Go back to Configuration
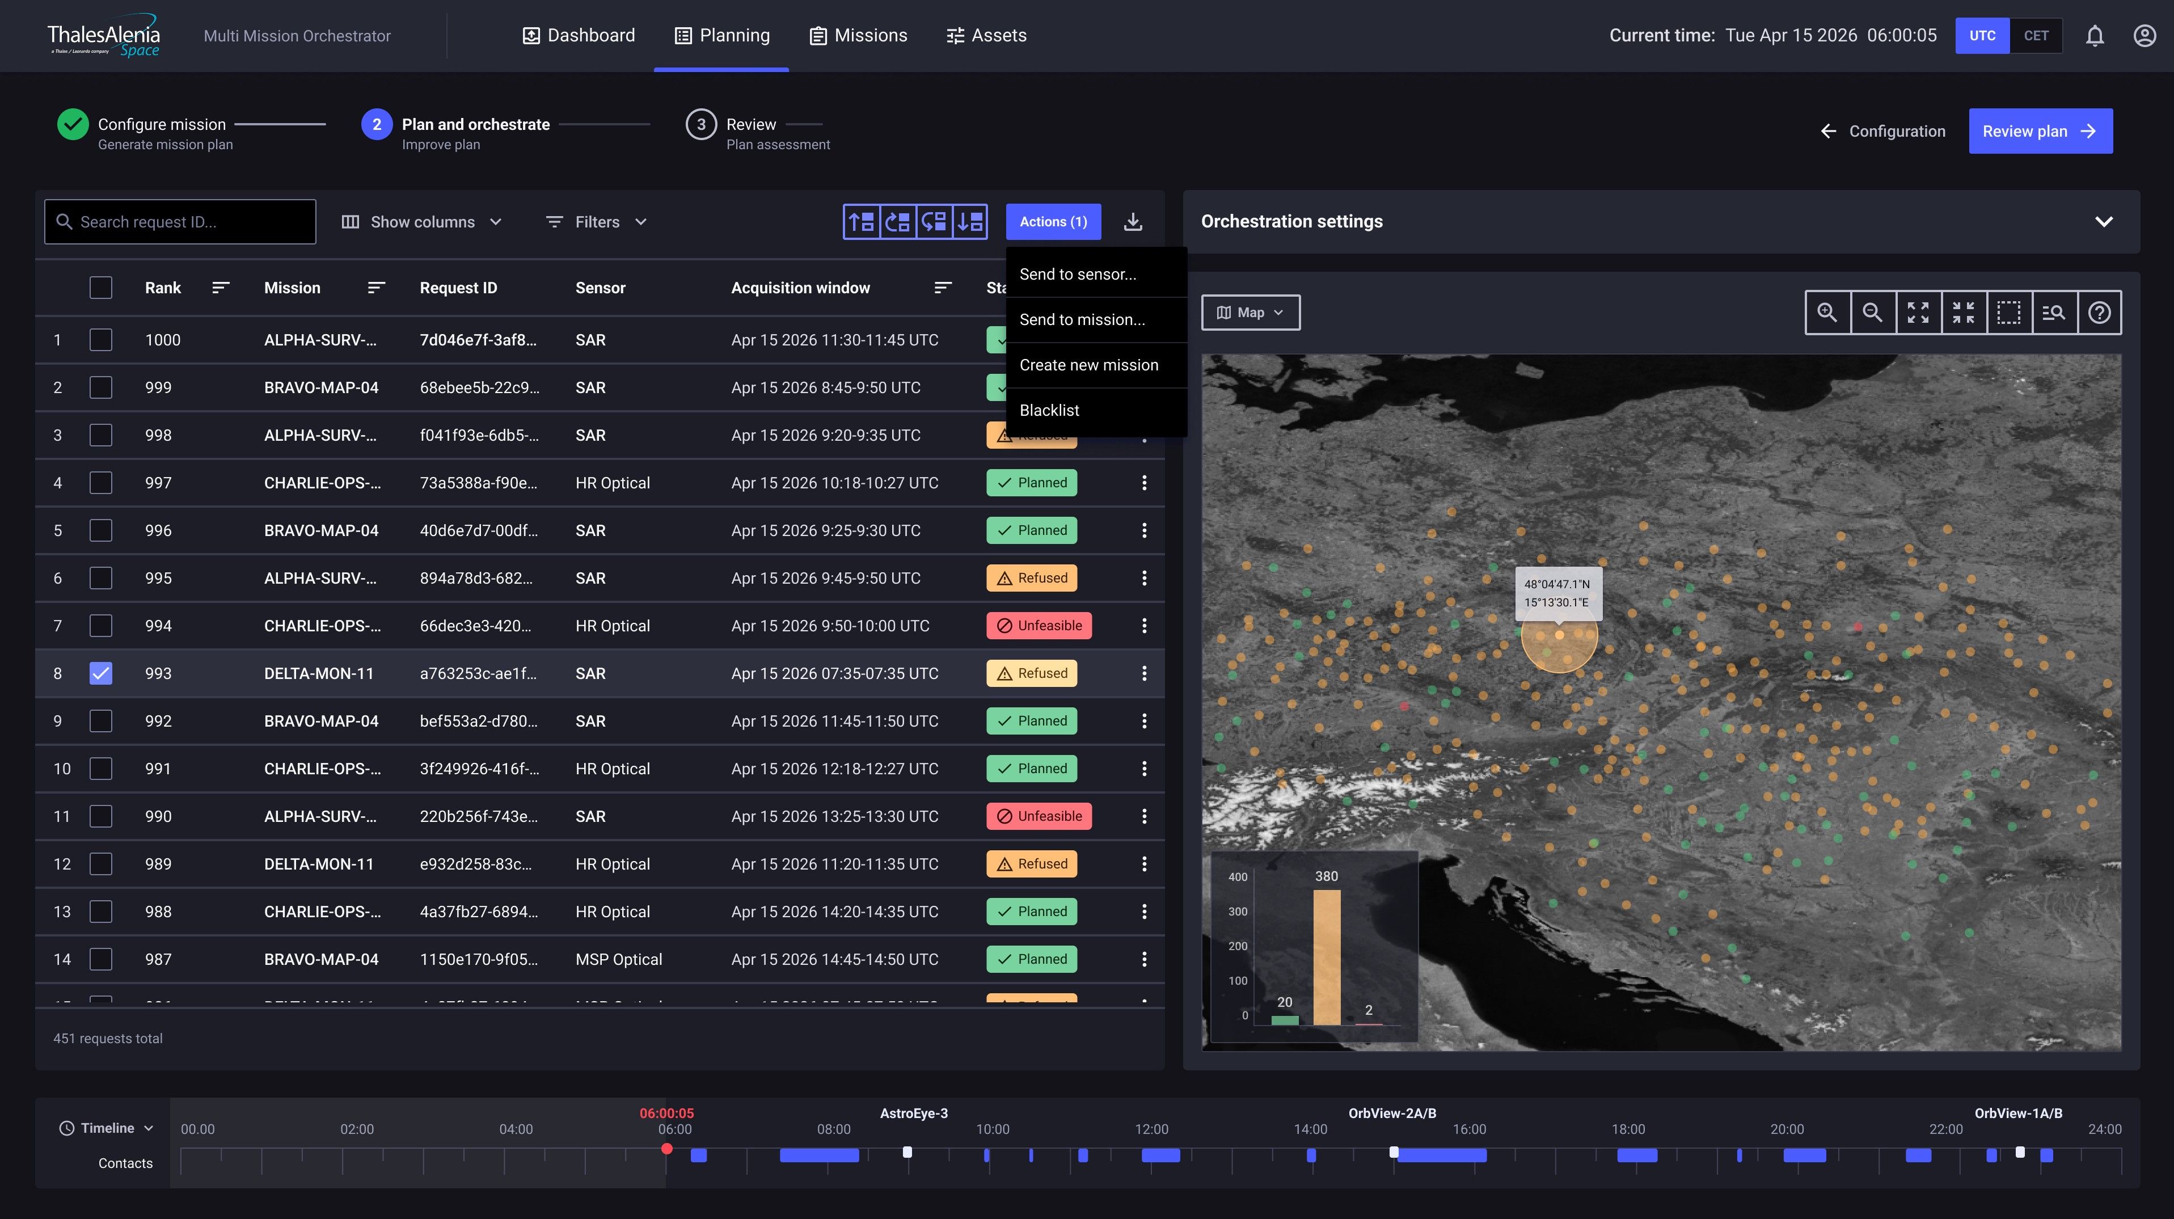This screenshot has width=2174, height=1219. coord(1882,131)
